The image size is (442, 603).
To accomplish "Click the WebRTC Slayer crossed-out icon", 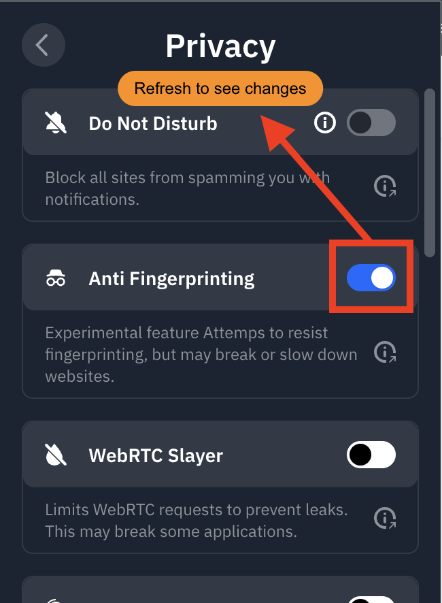I will [x=56, y=455].
